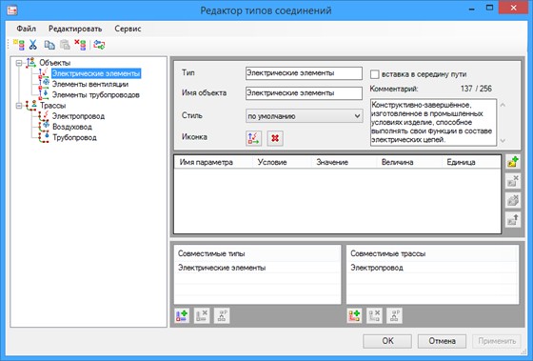Open the Сервис menu
533x361 pixels.
[x=128, y=29]
